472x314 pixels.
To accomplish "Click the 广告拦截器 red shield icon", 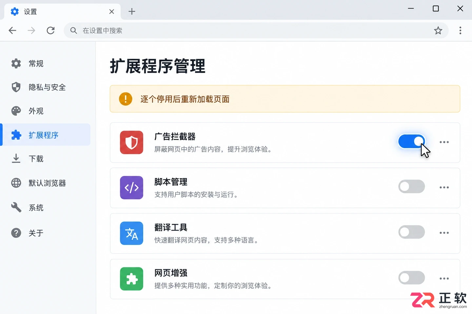I will click(x=131, y=142).
